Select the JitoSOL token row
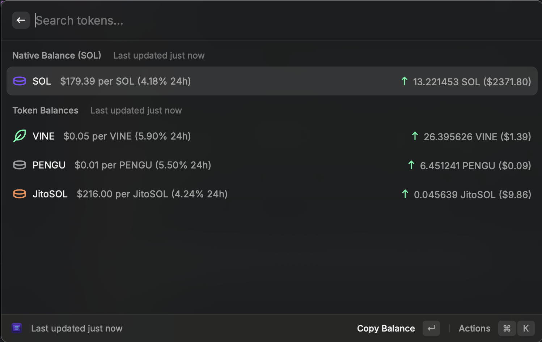542x342 pixels. pos(271,194)
